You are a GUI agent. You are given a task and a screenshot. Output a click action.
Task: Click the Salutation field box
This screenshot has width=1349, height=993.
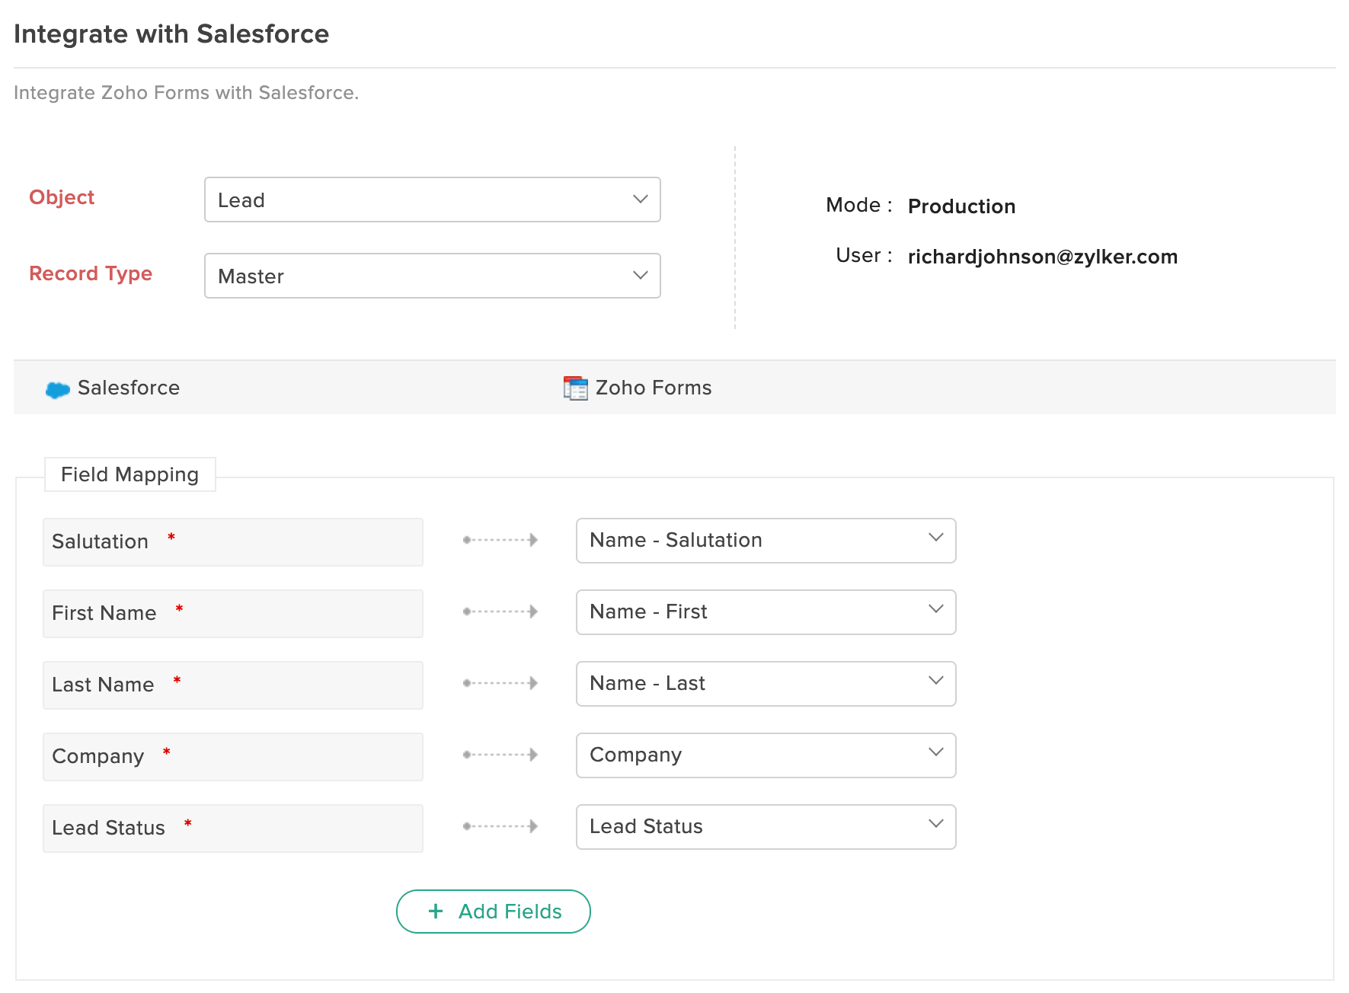[232, 541]
